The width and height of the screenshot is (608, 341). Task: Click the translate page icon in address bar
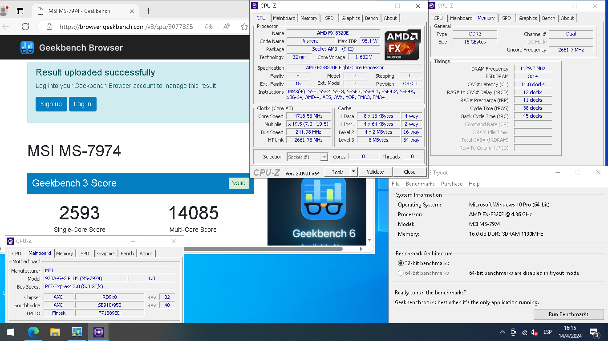tap(208, 27)
